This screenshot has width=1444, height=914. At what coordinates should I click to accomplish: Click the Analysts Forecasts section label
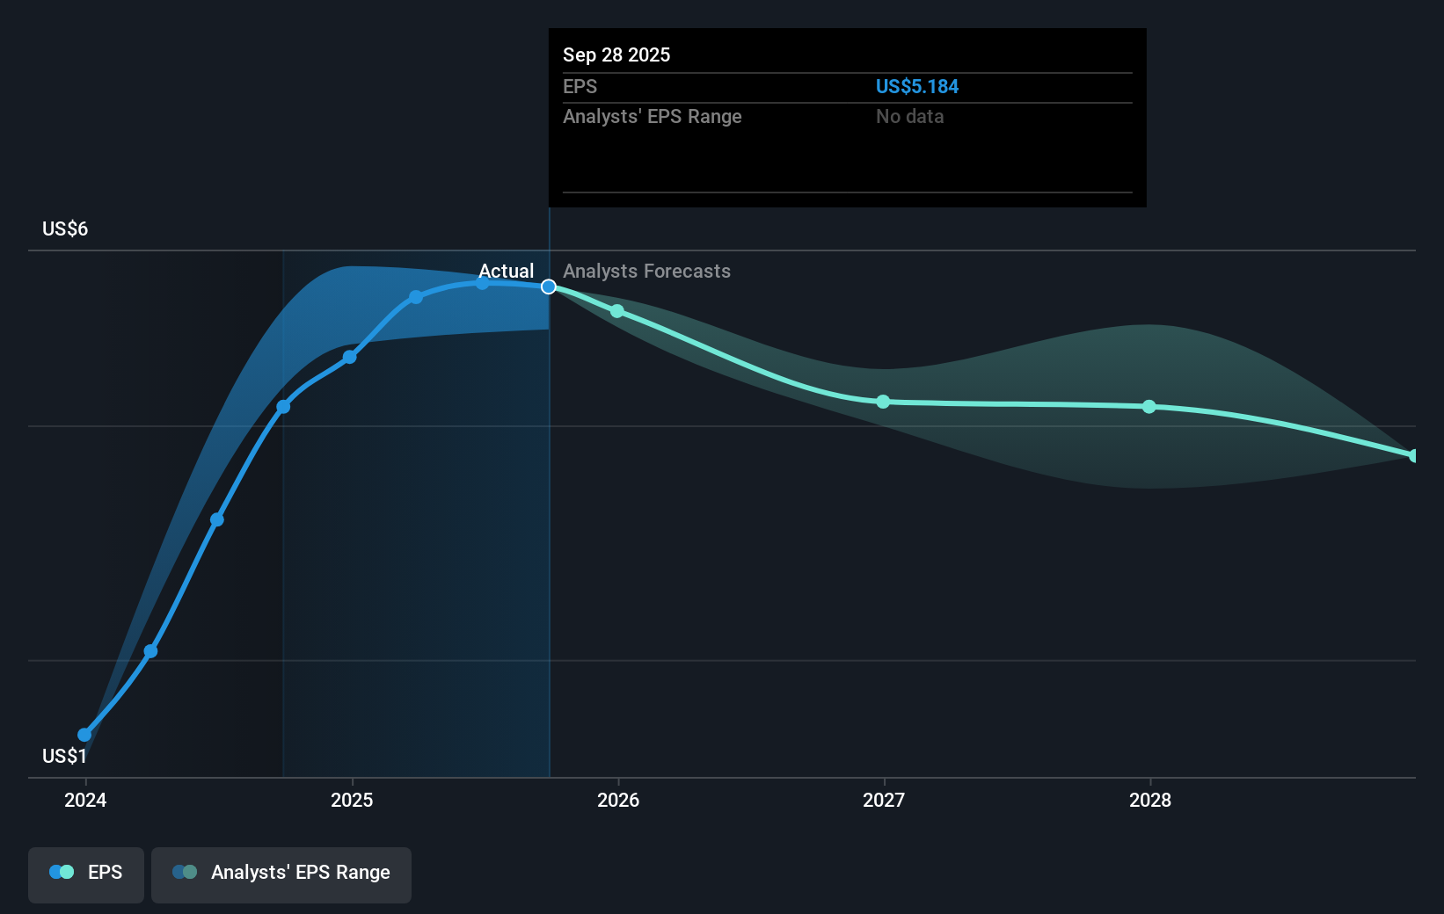(x=647, y=272)
